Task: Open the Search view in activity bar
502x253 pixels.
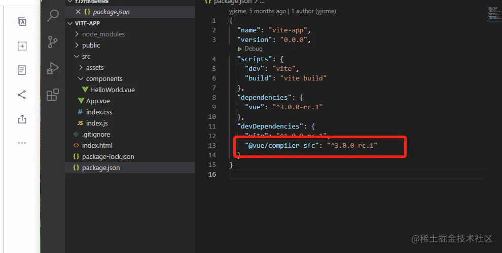Action: point(53,15)
